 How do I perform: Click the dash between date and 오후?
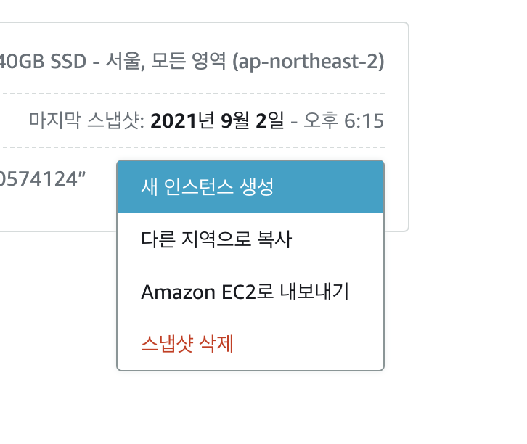click(x=294, y=123)
